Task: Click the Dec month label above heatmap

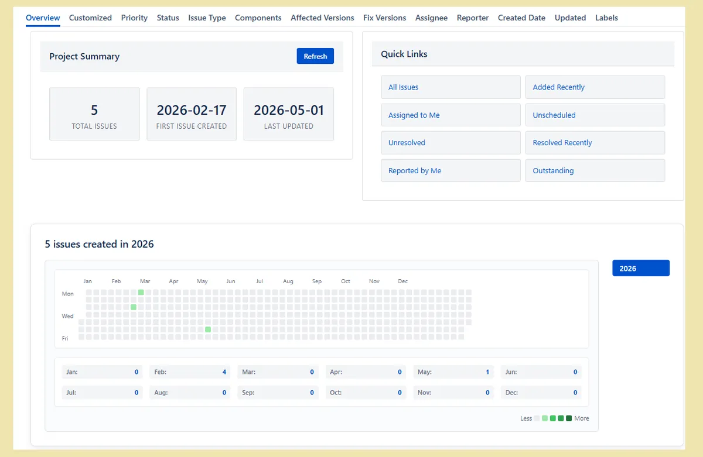Action: (403, 281)
